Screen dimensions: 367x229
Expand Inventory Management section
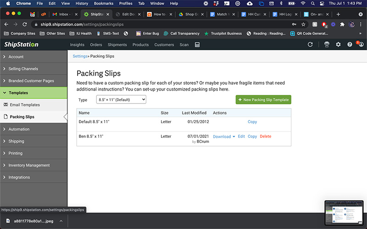click(33, 165)
